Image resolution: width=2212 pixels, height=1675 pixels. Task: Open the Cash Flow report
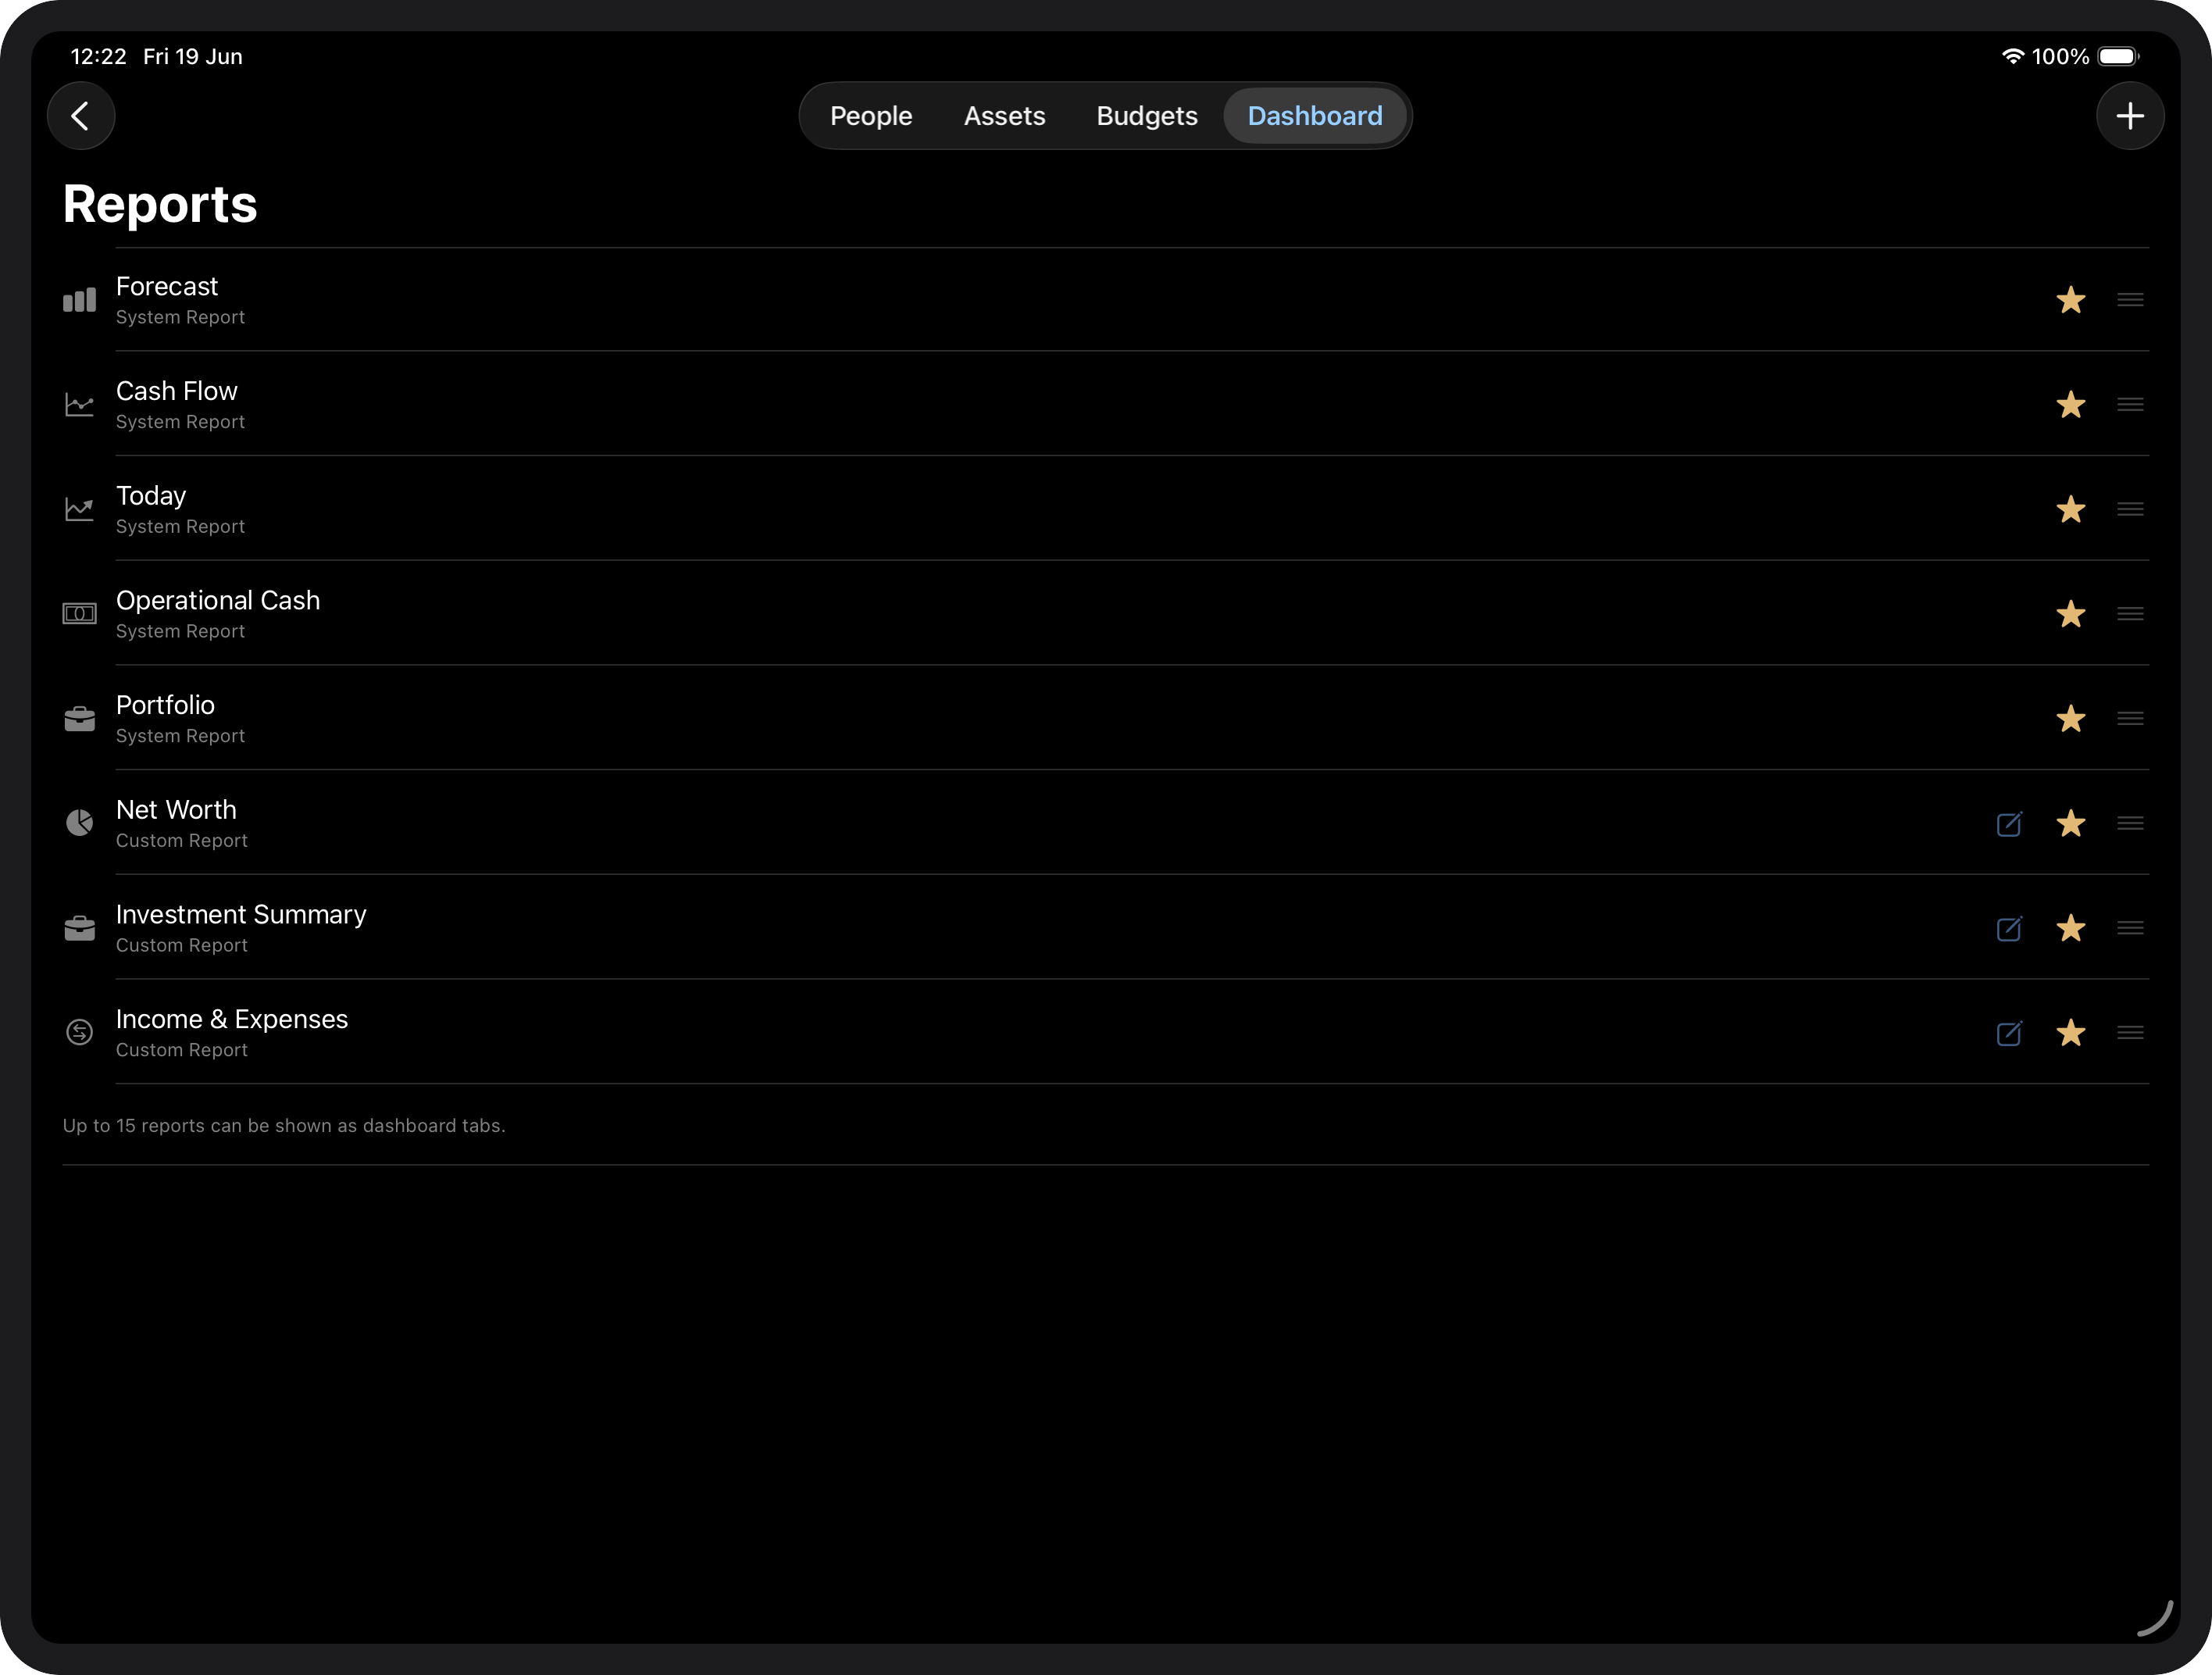click(1105, 405)
